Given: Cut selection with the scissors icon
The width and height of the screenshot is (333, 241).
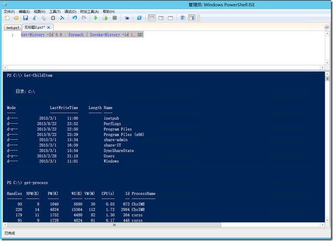Looking at the screenshot, I should coord(35,18).
